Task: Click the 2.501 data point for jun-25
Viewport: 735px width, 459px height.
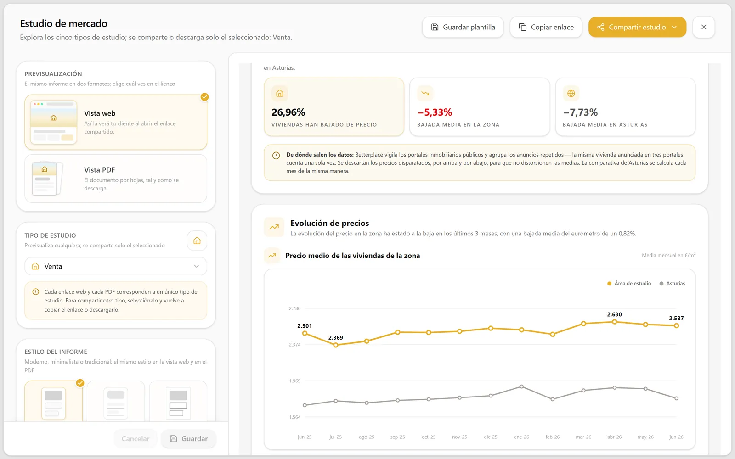Action: point(305,333)
